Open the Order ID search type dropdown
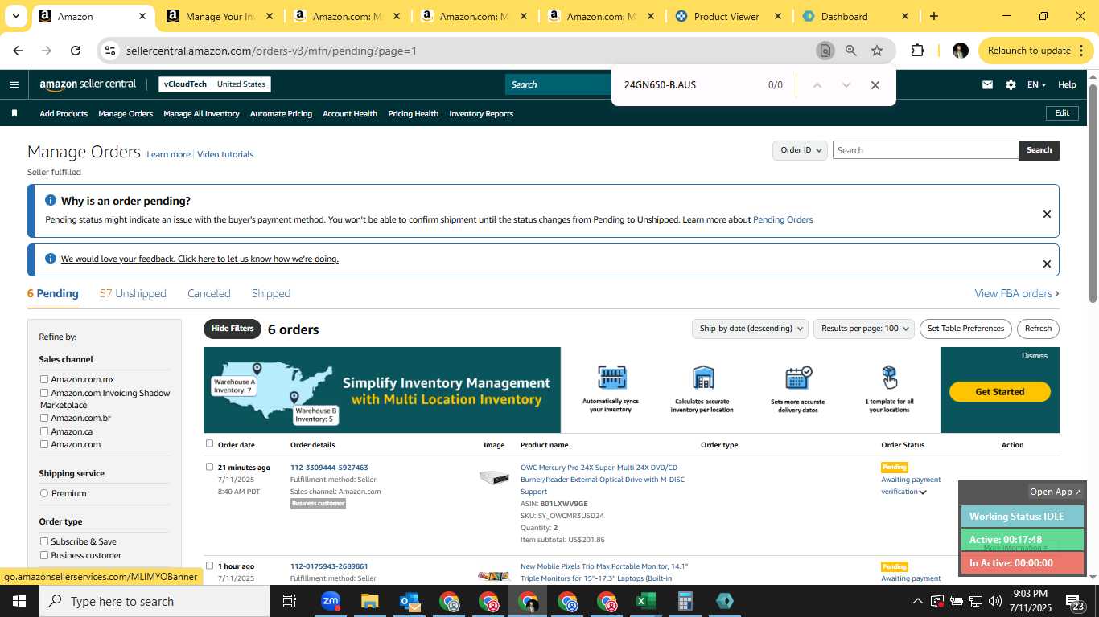1099x617 pixels. pyautogui.click(x=801, y=150)
